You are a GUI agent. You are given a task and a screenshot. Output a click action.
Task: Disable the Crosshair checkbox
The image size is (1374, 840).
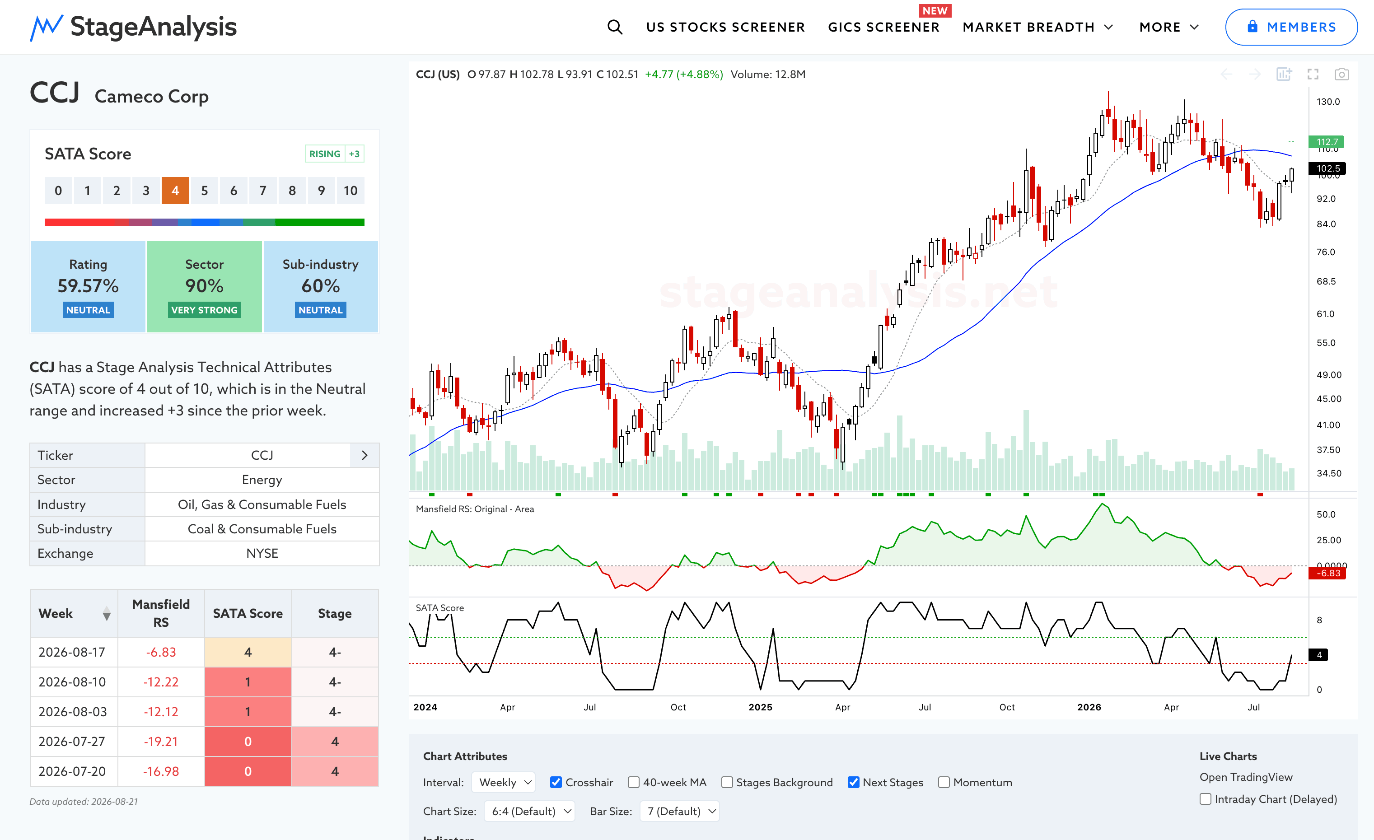[556, 782]
